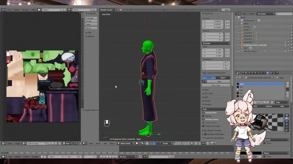Viewport: 293px width, 164px height.
Task: Expand the Display panel
Action: click(206, 101)
